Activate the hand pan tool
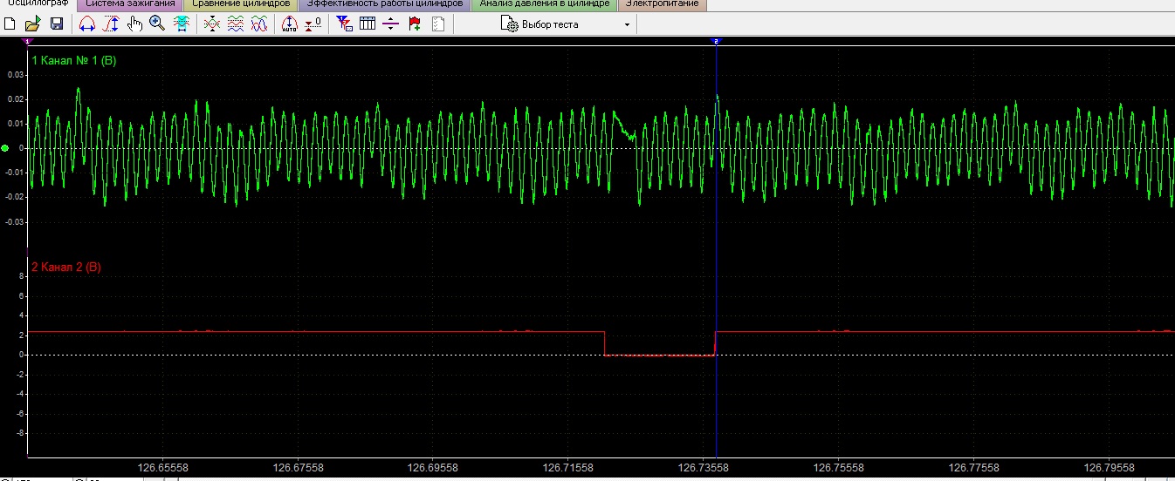Image resolution: width=1175 pixels, height=481 pixels. click(134, 24)
